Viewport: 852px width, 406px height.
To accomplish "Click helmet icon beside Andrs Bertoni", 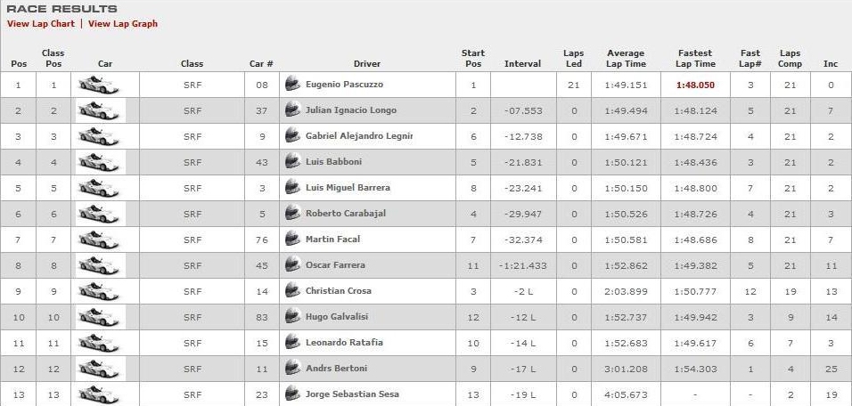I will pos(292,369).
